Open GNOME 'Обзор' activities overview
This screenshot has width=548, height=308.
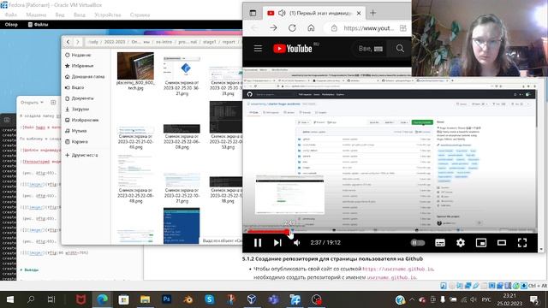[x=11, y=25]
